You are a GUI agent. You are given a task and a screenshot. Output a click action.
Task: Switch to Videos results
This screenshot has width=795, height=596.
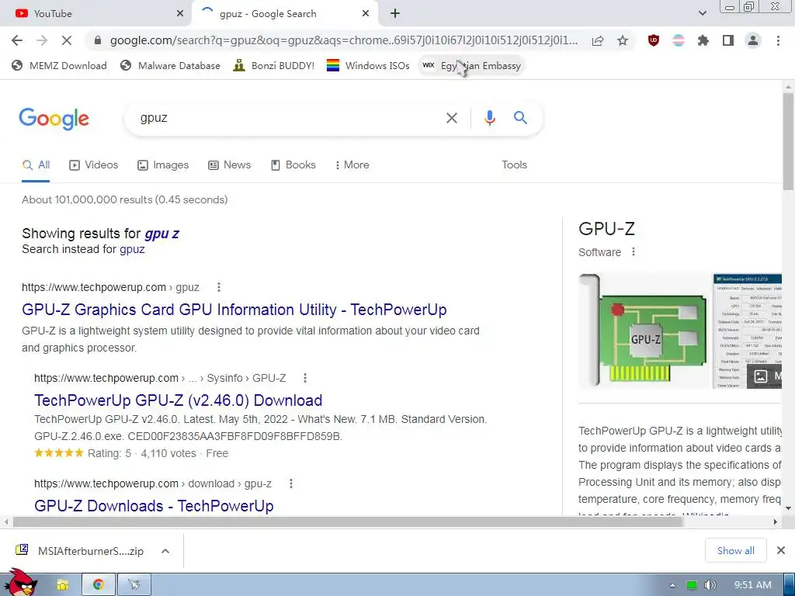(x=93, y=165)
